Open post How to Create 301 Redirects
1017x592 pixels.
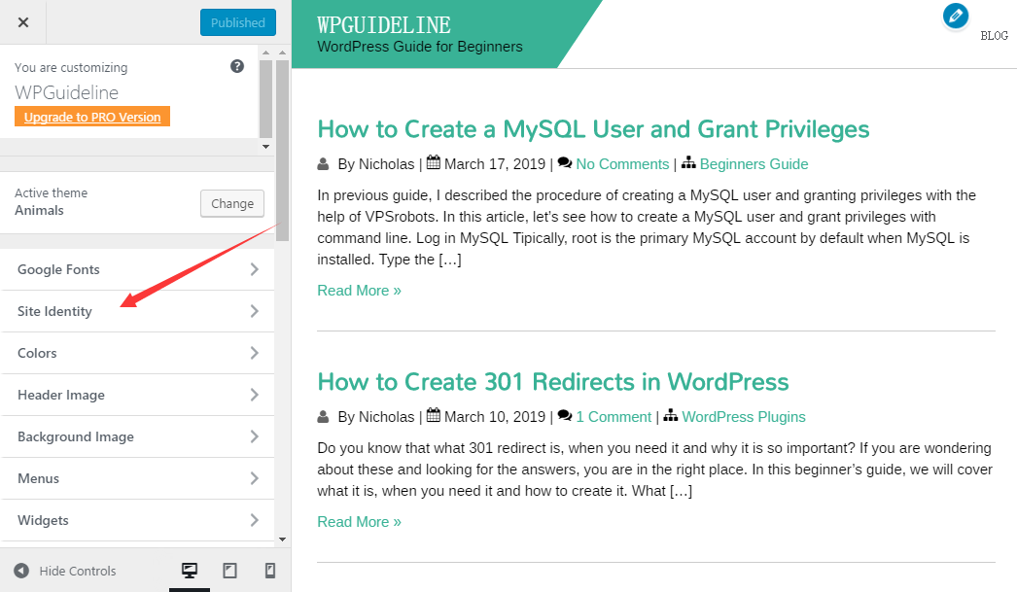553,382
